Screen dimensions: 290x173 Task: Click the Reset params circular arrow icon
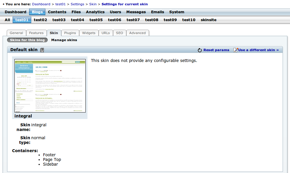tap(200, 50)
